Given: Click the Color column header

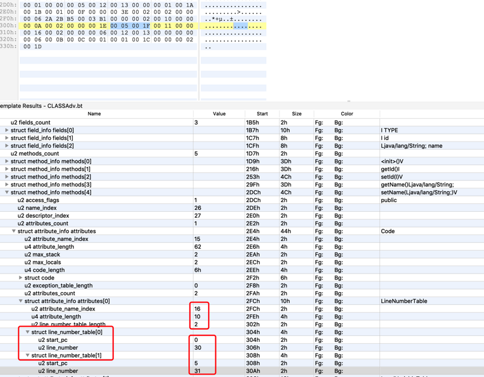Looking at the screenshot, I should click(347, 114).
